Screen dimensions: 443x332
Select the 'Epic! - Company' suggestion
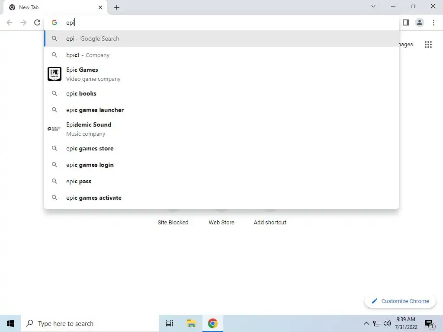click(221, 55)
